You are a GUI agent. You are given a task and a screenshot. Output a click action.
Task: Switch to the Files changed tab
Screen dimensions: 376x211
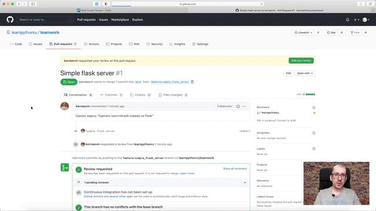(x=173, y=95)
